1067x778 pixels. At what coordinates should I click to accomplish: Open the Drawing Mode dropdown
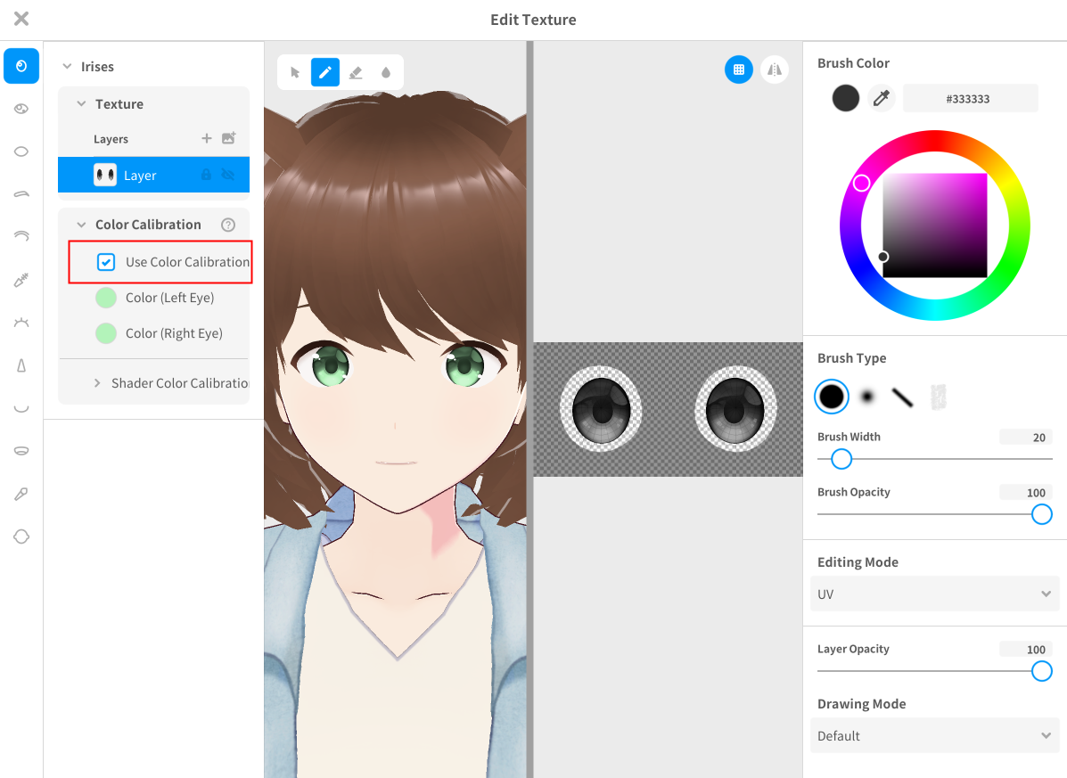(x=934, y=735)
